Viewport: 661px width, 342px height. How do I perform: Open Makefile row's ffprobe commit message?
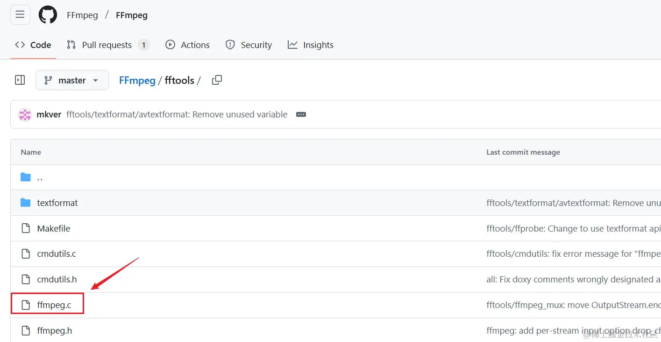click(574, 228)
